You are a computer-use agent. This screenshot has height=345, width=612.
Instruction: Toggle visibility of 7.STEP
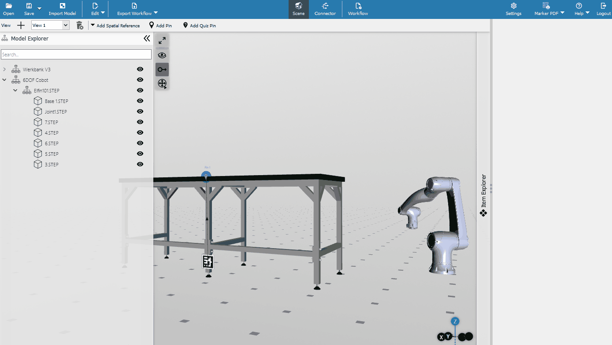click(x=140, y=122)
